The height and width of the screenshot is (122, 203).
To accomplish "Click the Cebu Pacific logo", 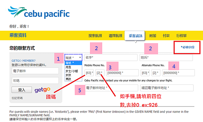I will (x=39, y=12).
